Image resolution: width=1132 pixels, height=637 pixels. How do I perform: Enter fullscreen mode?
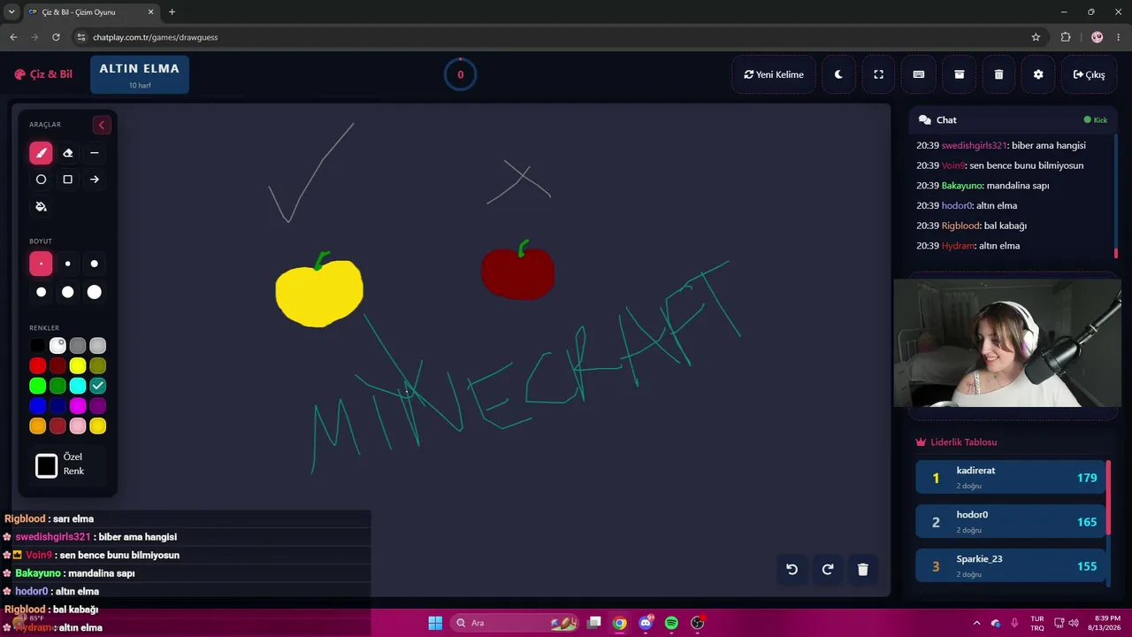[878, 74]
